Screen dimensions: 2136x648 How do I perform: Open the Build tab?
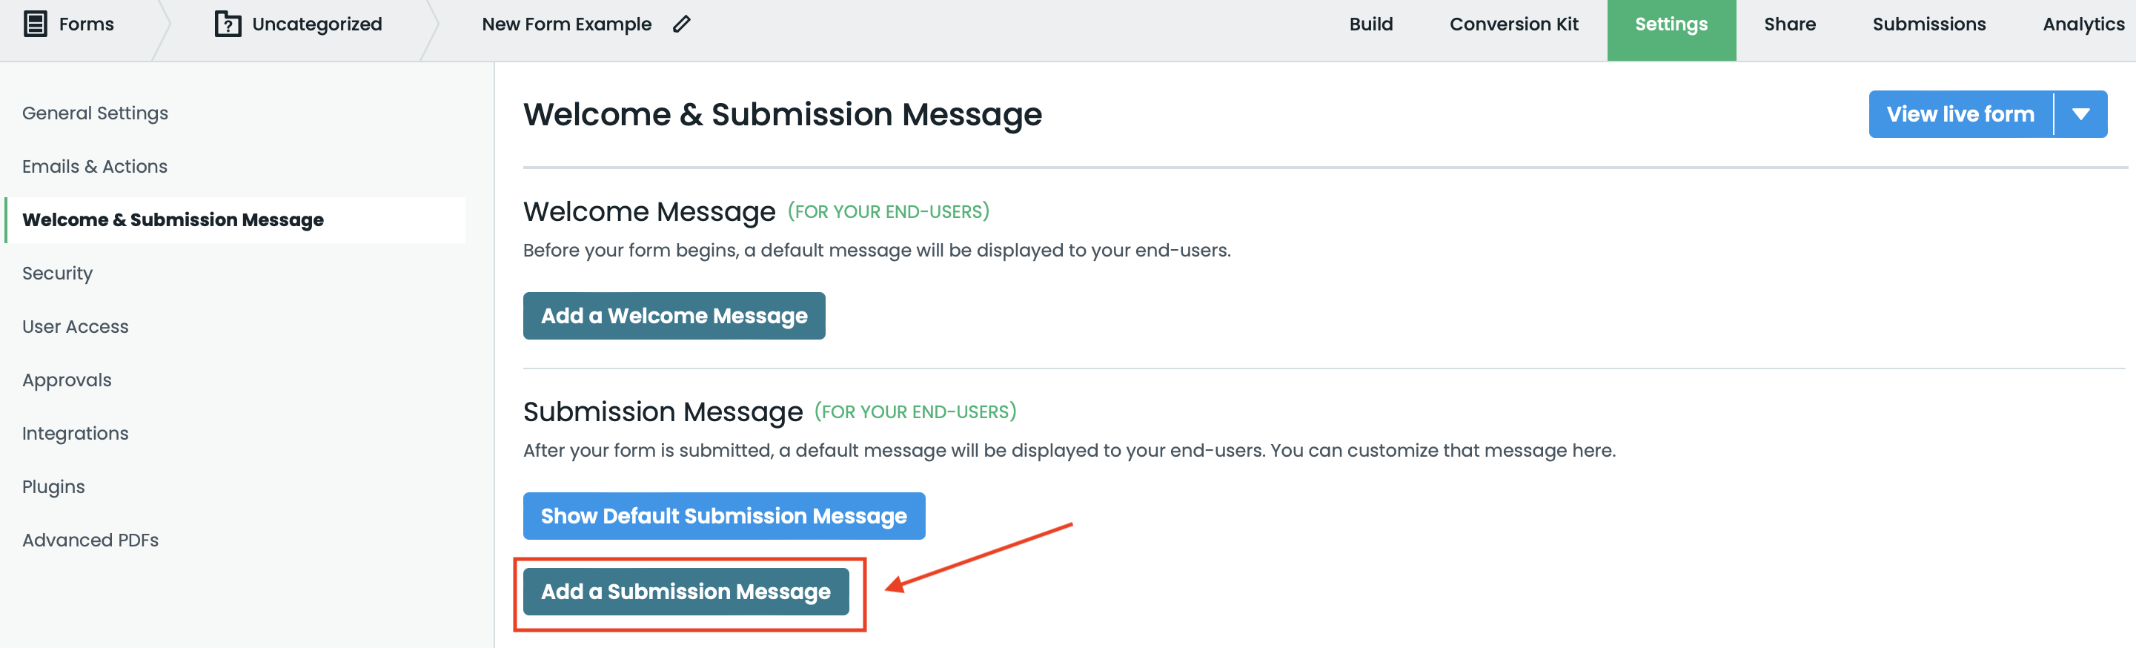coord(1370,24)
